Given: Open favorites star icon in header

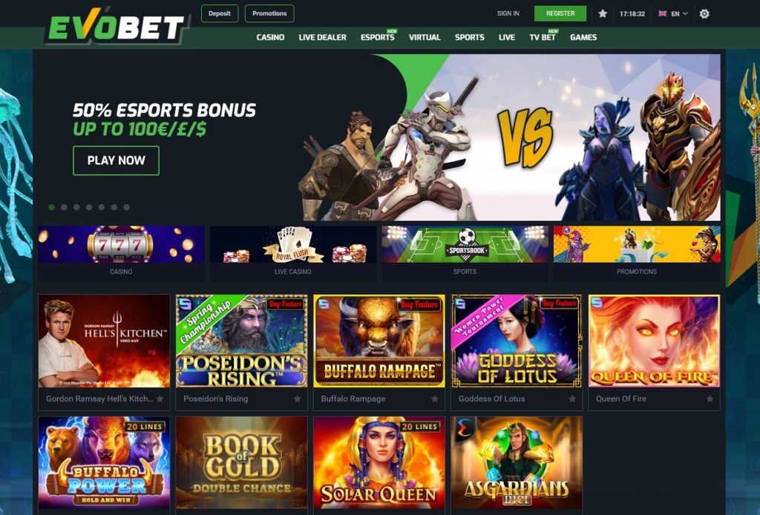Looking at the screenshot, I should [x=603, y=13].
